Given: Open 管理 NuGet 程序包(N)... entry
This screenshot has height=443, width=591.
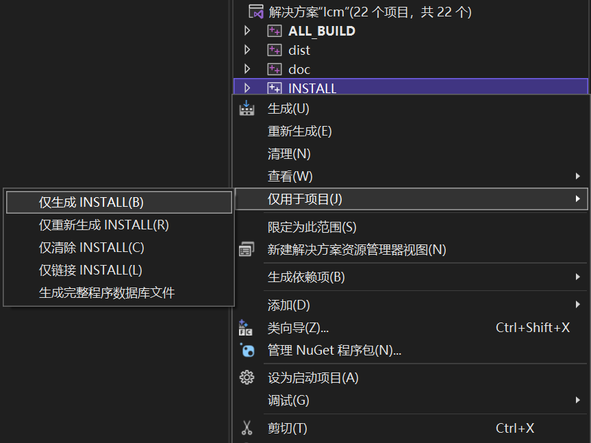Looking at the screenshot, I should tap(411, 351).
